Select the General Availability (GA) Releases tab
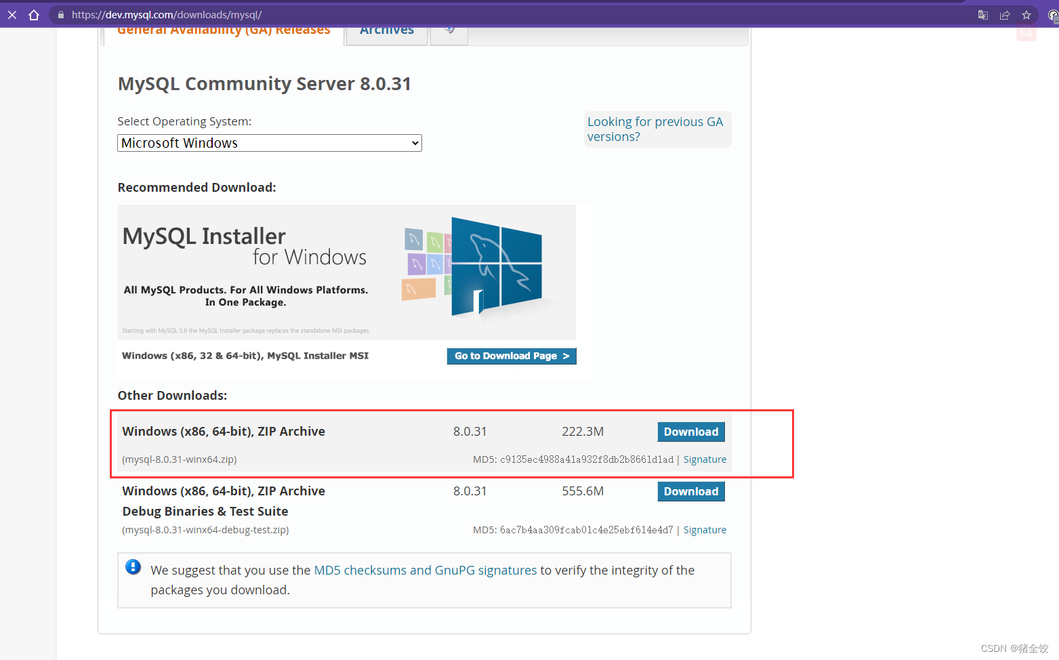This screenshot has height=660, width=1059. click(224, 30)
